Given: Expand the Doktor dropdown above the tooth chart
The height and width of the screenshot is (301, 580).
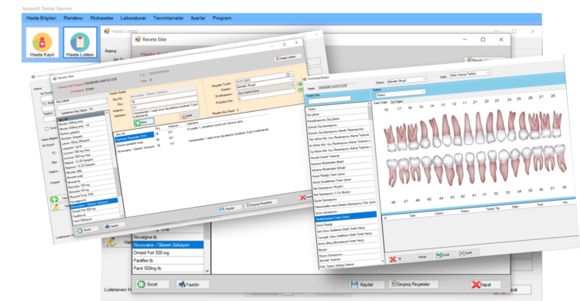Looking at the screenshot, I should (x=424, y=79).
